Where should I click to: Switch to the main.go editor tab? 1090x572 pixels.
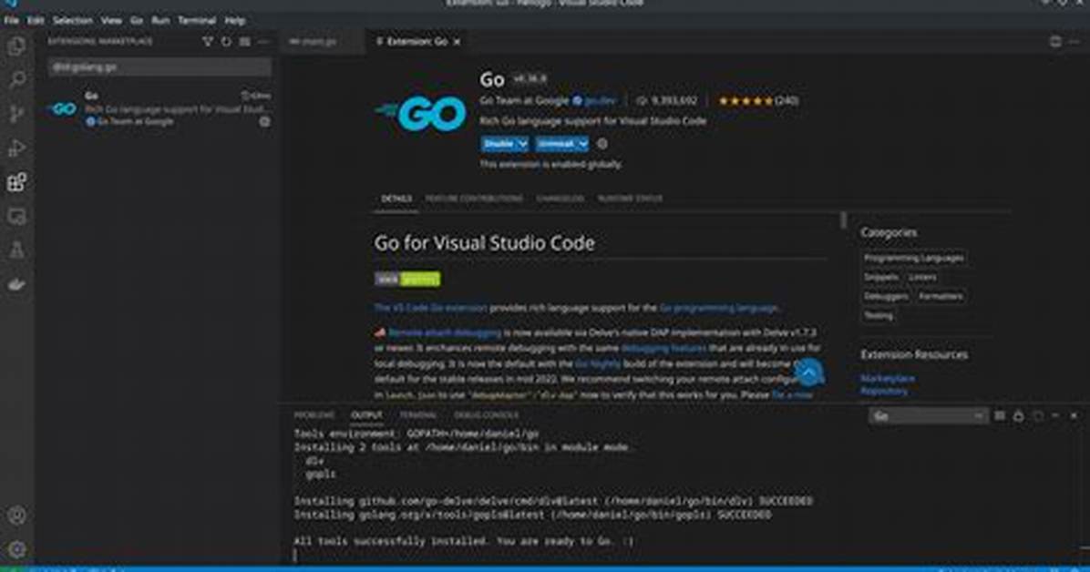[321, 42]
